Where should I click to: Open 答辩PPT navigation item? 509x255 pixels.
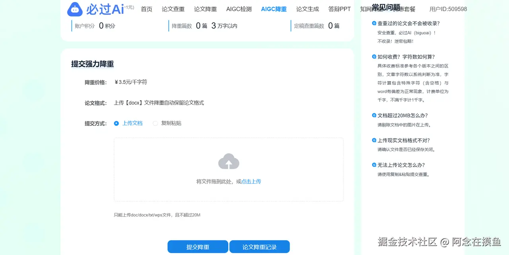click(340, 9)
